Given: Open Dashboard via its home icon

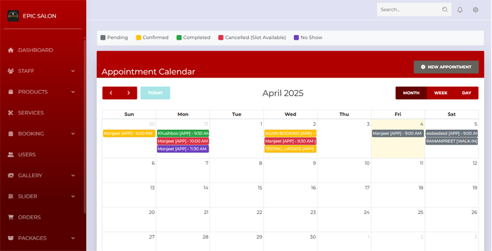Looking at the screenshot, I should (x=11, y=50).
